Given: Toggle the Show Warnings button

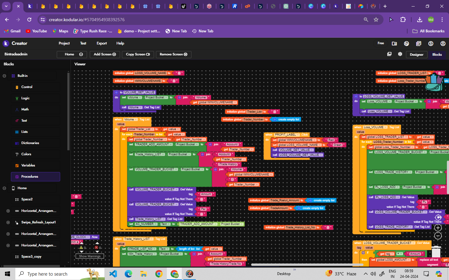Looking at the screenshot, I should [89, 256].
